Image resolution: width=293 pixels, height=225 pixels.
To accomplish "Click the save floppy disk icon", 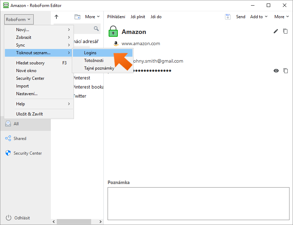I will 227,17.
